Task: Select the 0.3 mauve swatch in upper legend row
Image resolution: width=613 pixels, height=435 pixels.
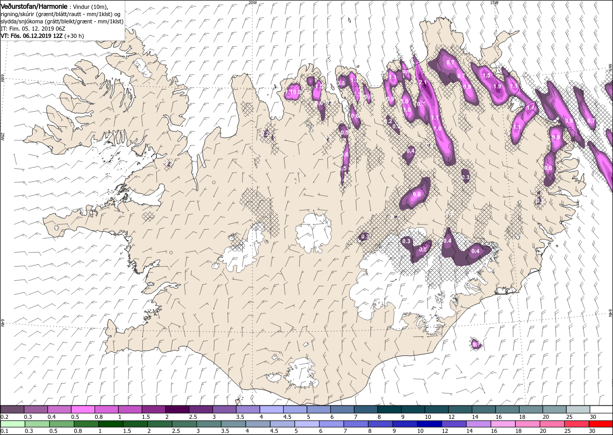Action: pyautogui.click(x=36, y=410)
